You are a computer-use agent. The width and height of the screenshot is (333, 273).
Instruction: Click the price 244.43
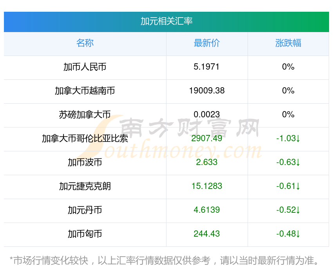(x=206, y=234)
